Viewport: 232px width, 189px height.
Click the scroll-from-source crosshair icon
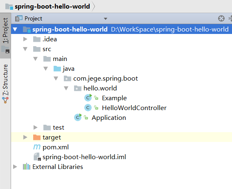221,18
